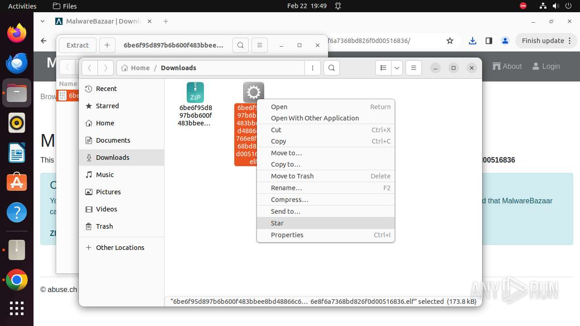The image size is (580, 326).
Task: Launch Rhythmbox from the dock
Action: (17, 123)
